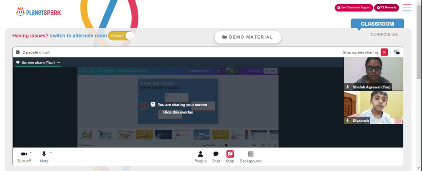Image resolution: width=422 pixels, height=171 pixels.
Task: Click the PlanetSpark logo
Action: tap(38, 12)
